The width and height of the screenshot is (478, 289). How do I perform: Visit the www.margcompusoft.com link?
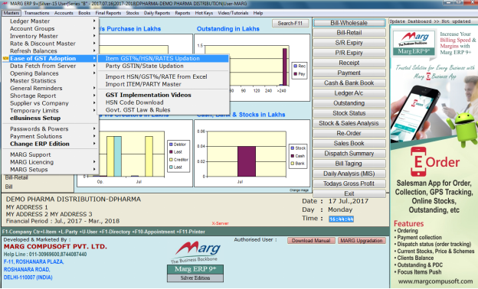(x=435, y=281)
